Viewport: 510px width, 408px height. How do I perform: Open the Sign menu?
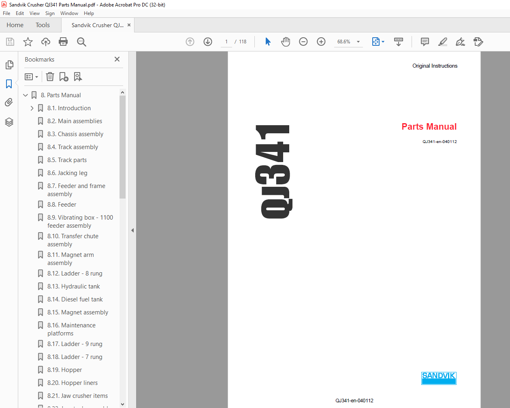(50, 13)
